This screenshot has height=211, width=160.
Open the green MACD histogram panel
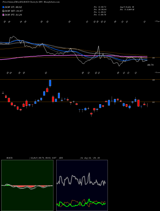(27, 185)
